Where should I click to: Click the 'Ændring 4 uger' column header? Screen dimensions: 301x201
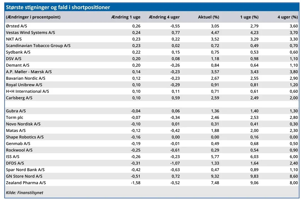[x=164, y=17]
